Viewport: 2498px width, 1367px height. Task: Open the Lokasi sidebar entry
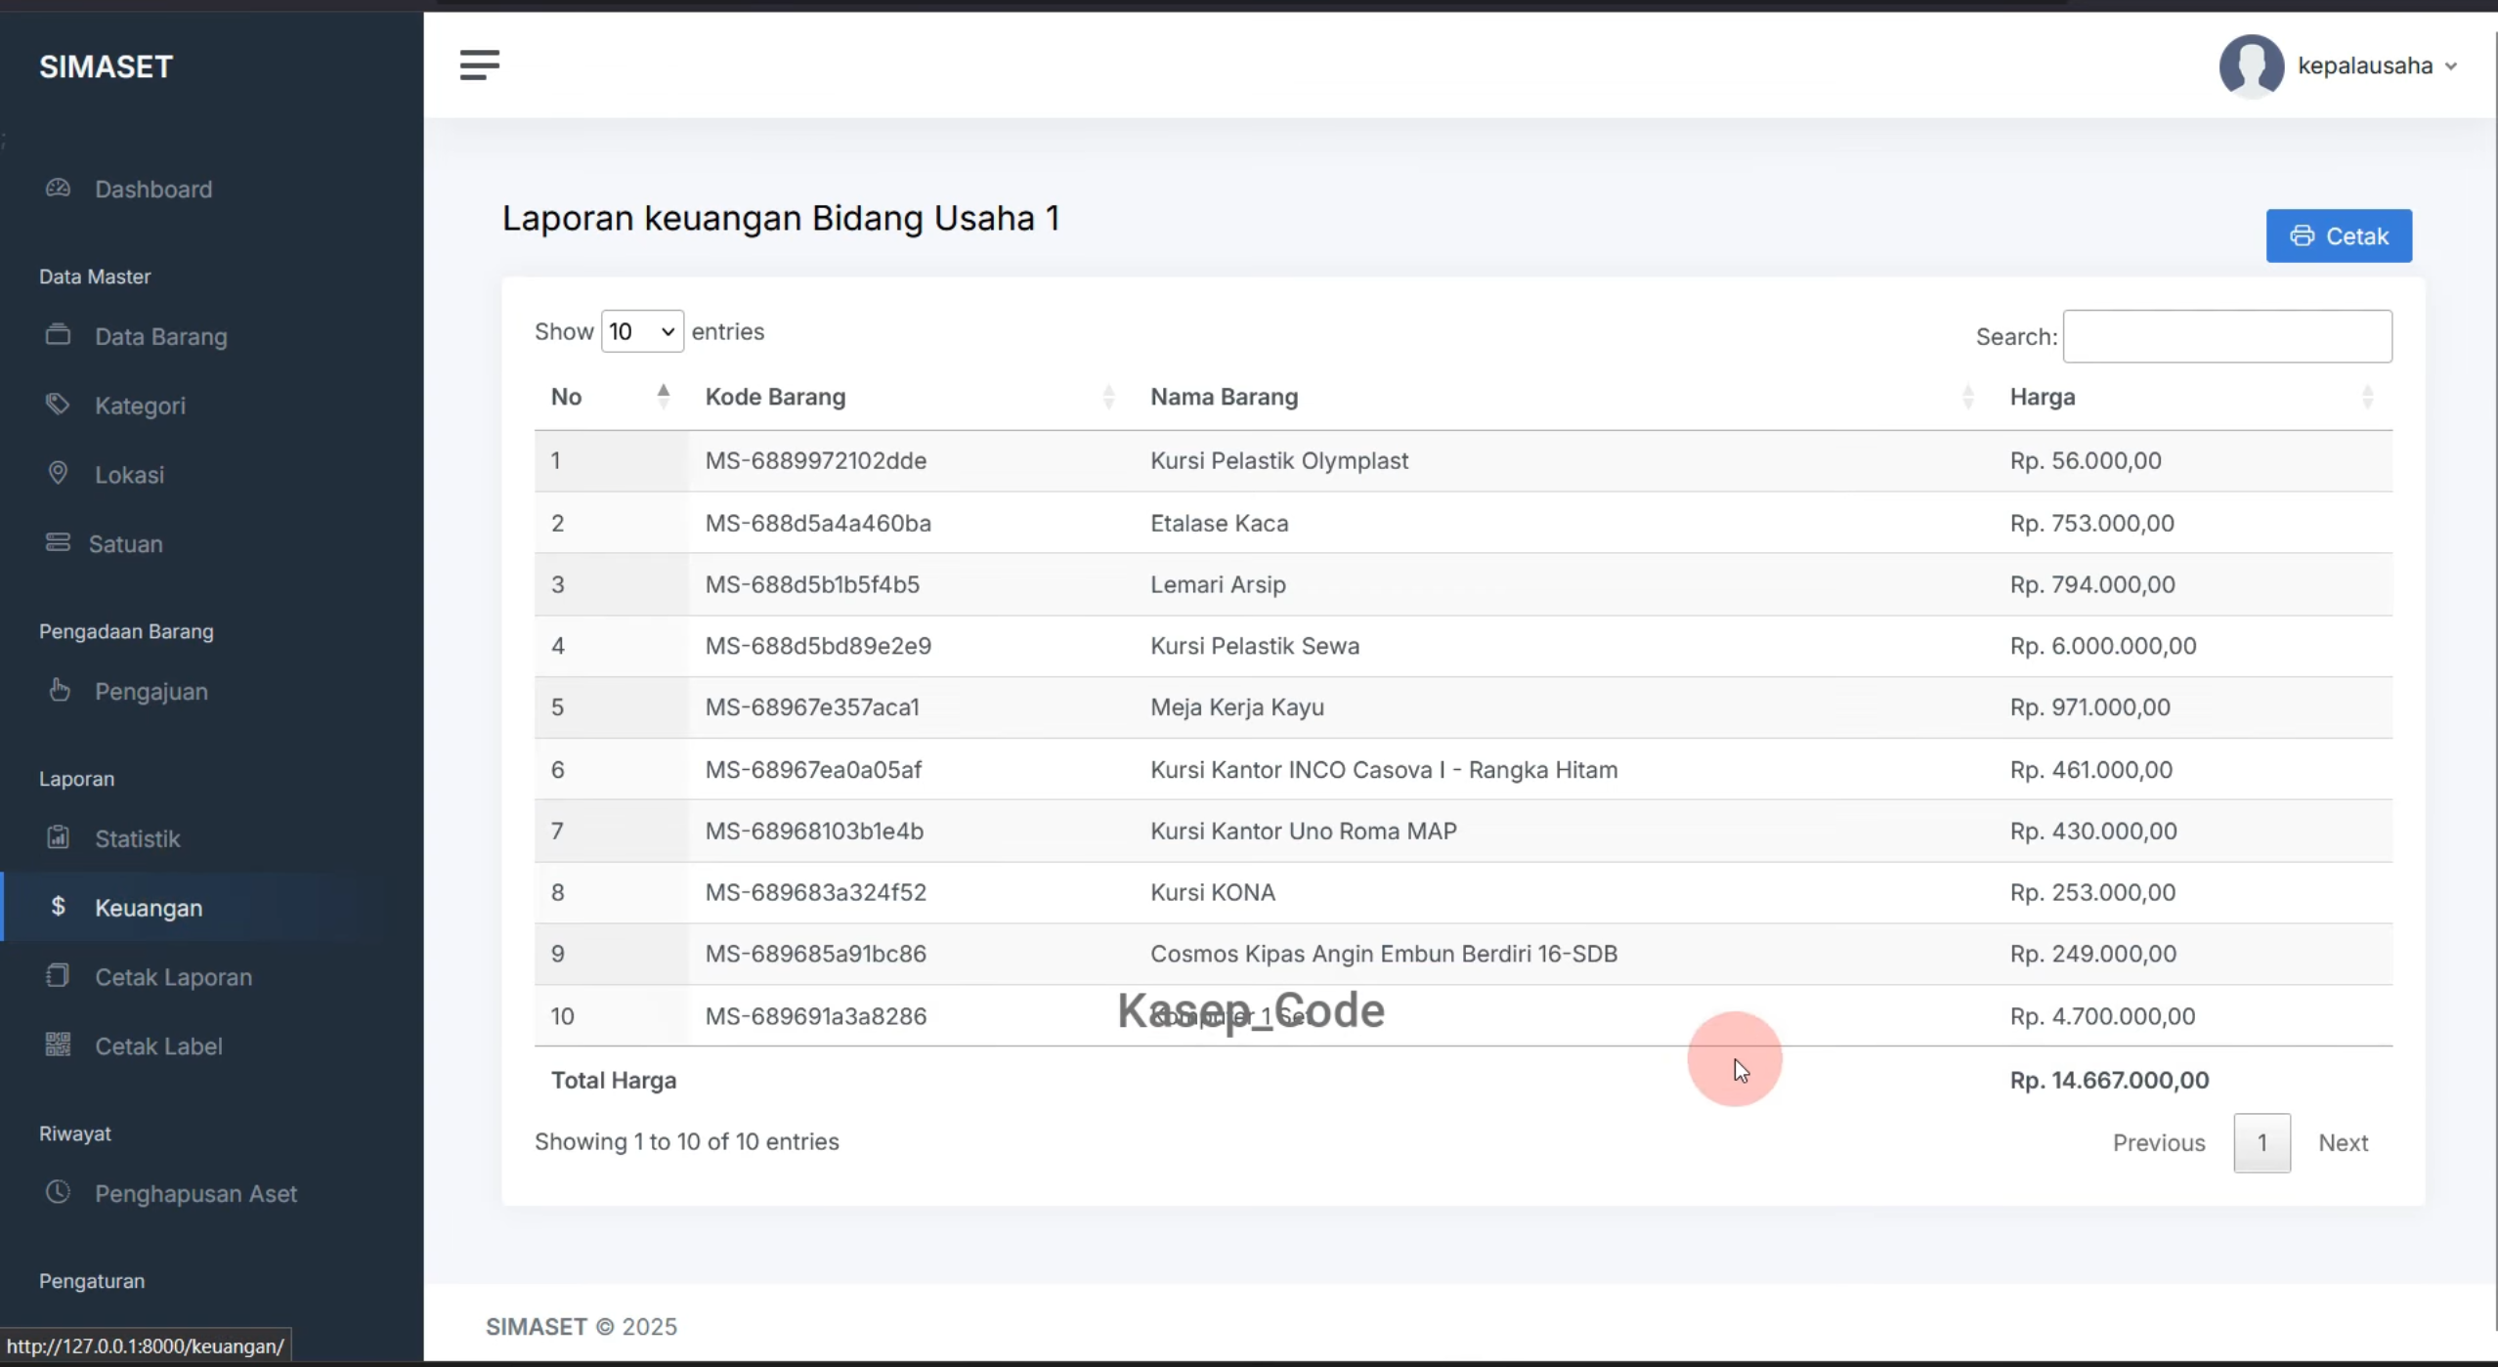(x=129, y=475)
